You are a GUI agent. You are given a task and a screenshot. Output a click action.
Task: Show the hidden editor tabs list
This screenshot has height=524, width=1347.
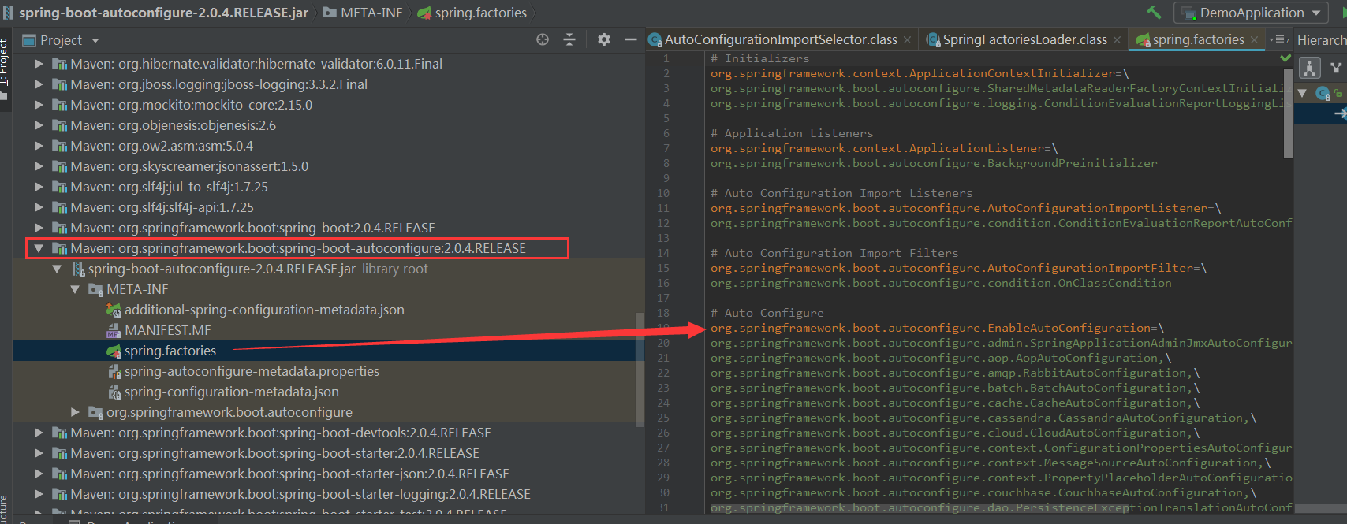(1278, 39)
